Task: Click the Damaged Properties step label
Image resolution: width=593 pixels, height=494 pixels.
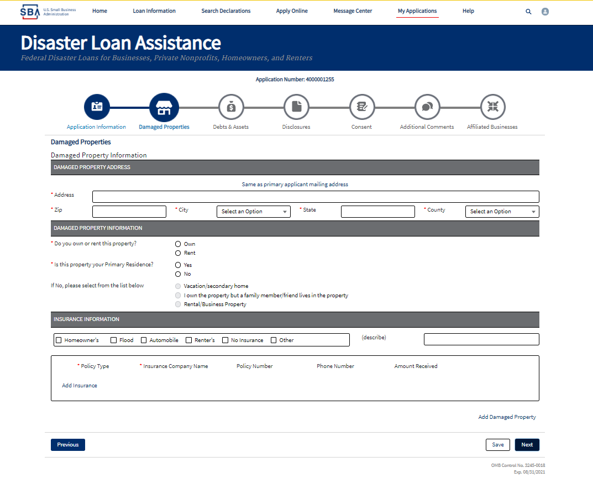Action: (x=164, y=127)
